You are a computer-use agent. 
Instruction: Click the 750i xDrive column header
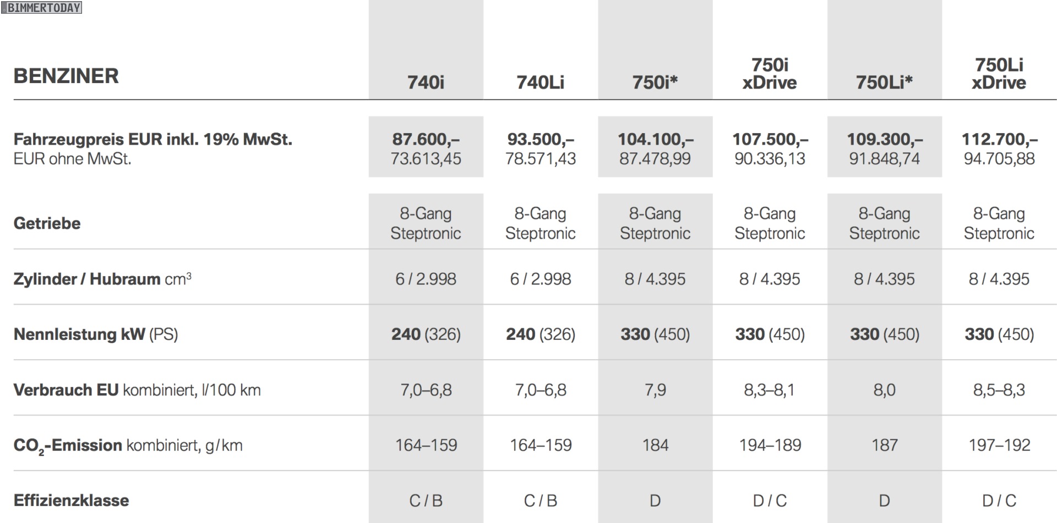(770, 74)
